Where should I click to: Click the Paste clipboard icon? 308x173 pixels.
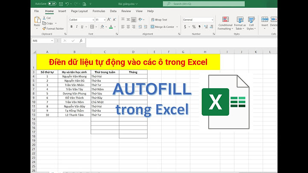click(x=37, y=20)
